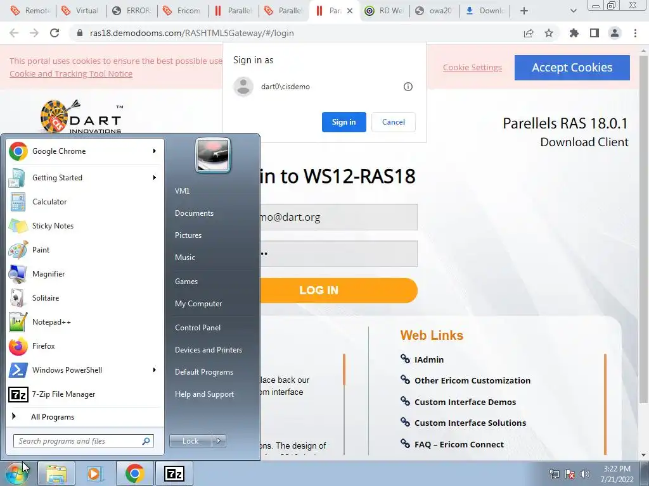Screen dimensions: 649x486
Task: Open VM1 user folder in Start menu
Action: (182, 191)
